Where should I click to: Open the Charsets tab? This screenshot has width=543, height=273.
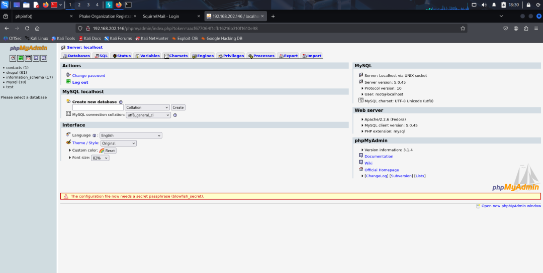point(176,56)
